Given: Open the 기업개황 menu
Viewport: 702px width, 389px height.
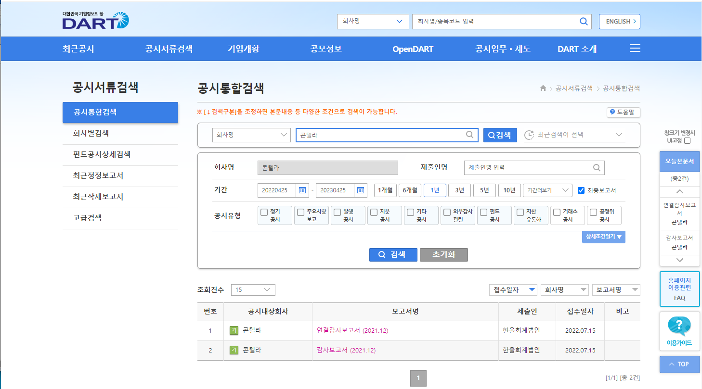Looking at the screenshot, I should (x=244, y=49).
